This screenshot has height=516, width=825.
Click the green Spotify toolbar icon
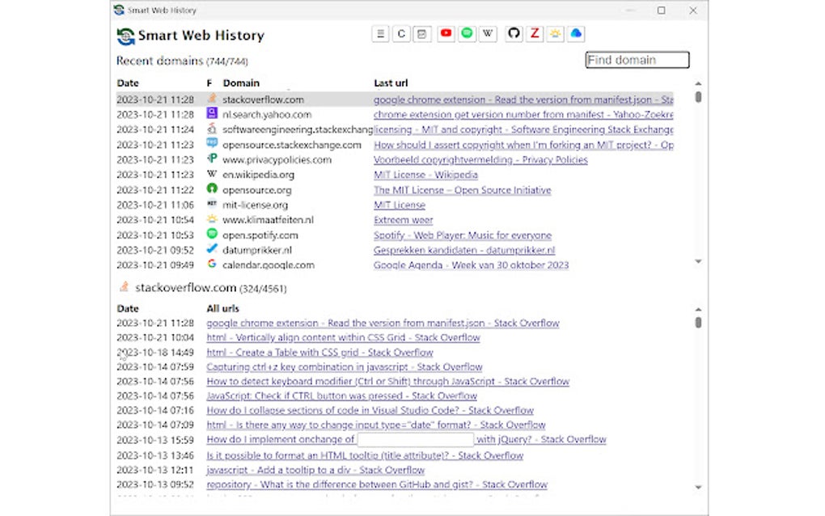468,34
